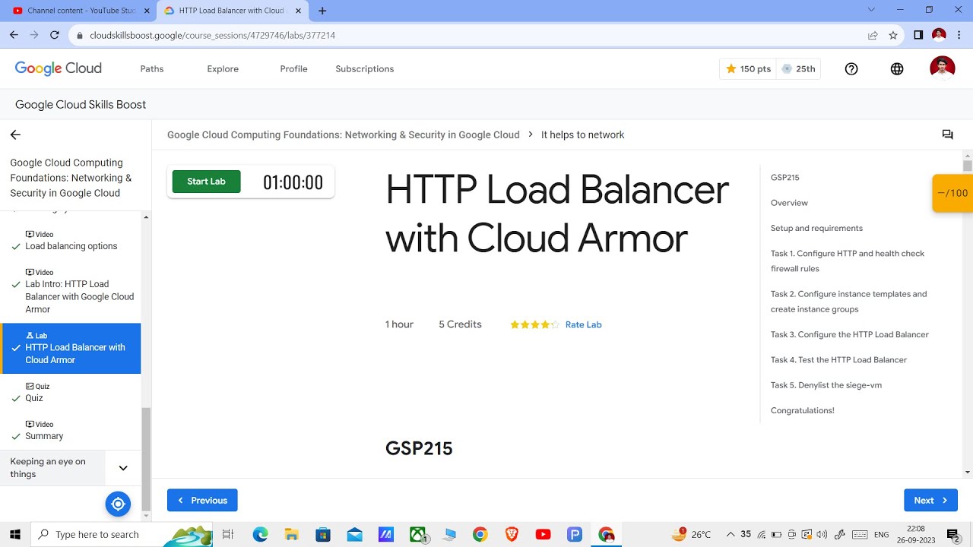Click the address bar URL
This screenshot has width=973, height=547.
tap(212, 35)
